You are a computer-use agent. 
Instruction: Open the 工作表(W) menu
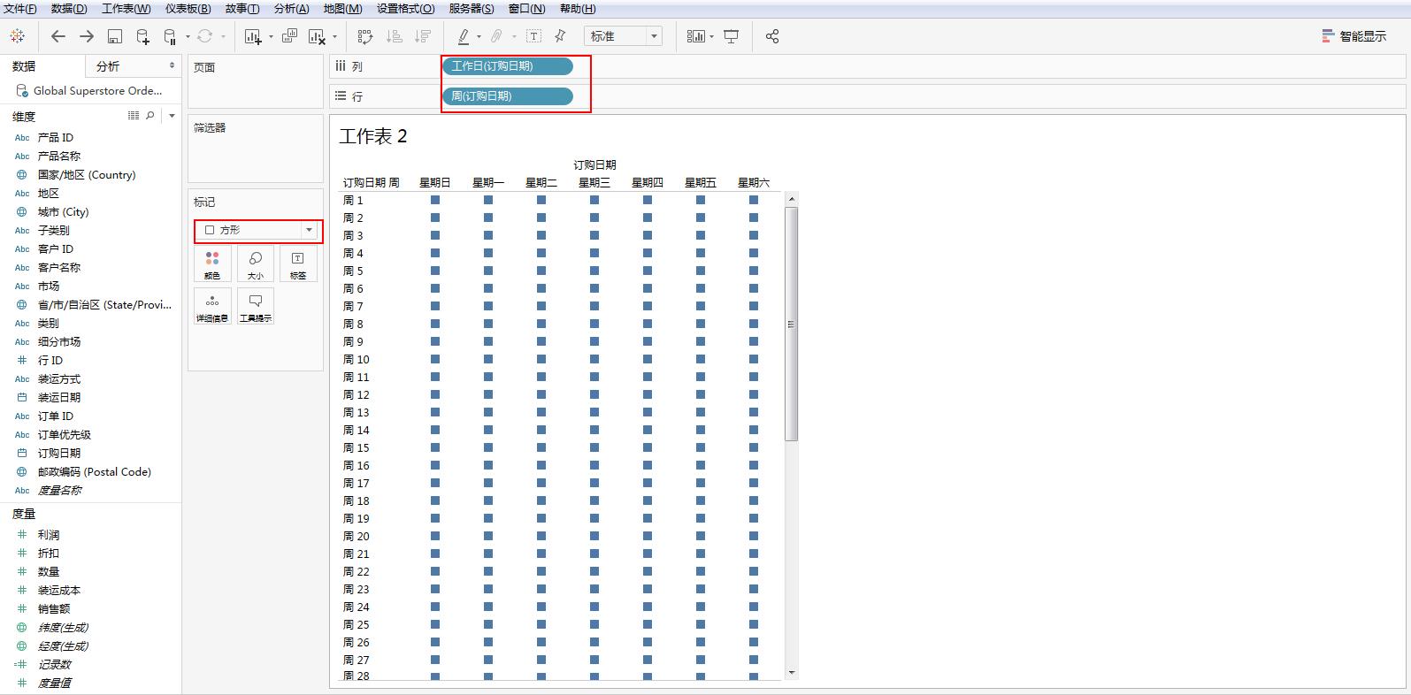pyautogui.click(x=126, y=9)
